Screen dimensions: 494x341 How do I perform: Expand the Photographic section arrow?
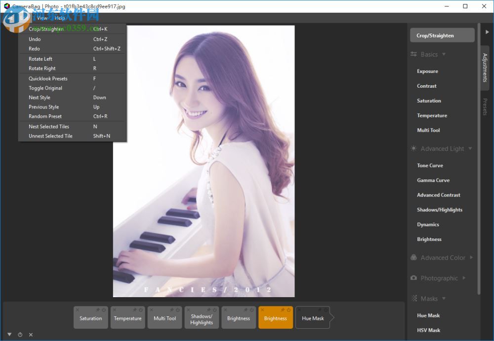pyautogui.click(x=464, y=278)
